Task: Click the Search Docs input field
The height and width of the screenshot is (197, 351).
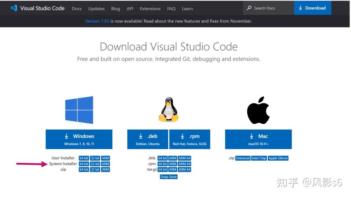Action: 268,8
